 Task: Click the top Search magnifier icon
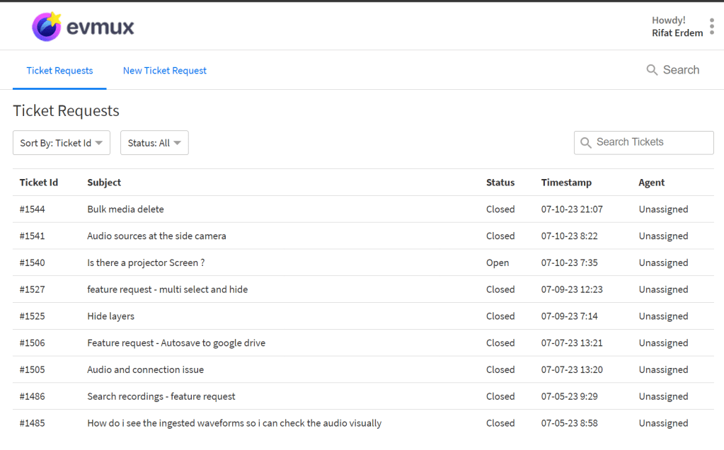tap(652, 69)
